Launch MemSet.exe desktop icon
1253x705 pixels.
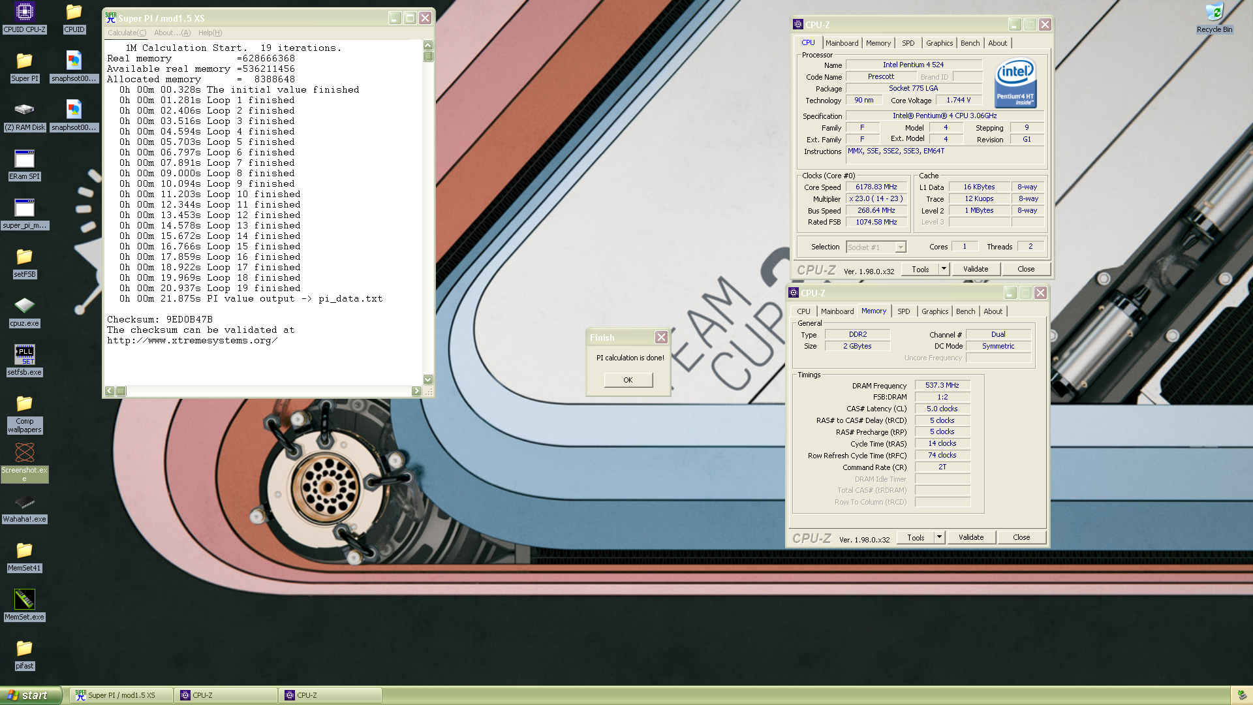(x=24, y=605)
